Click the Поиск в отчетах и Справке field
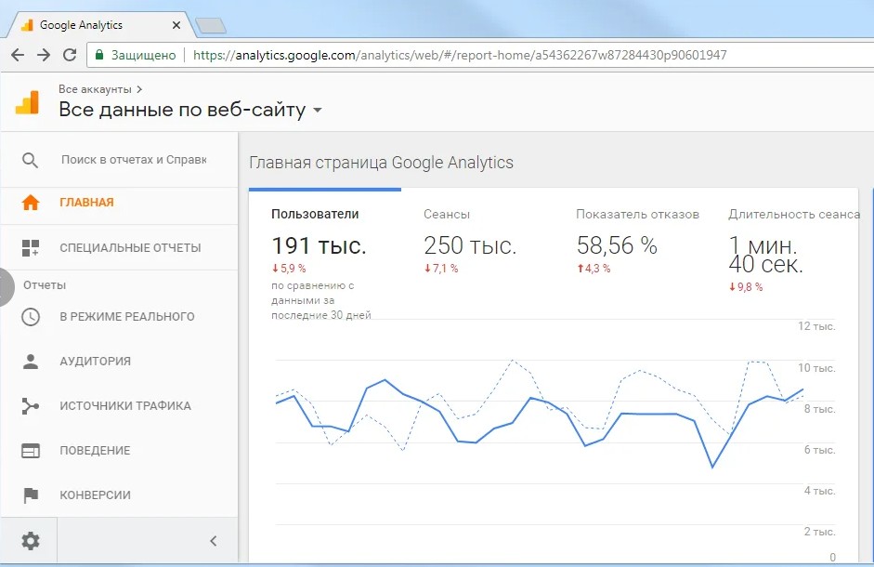Screen dimensions: 874x567 [134, 160]
